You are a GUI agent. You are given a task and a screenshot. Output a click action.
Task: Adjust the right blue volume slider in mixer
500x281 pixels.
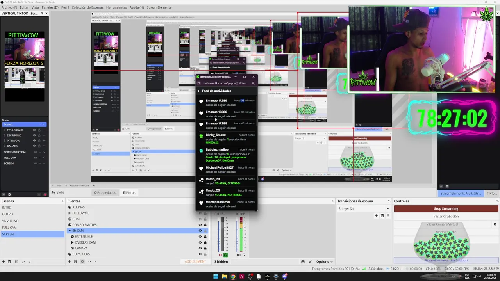(237, 235)
